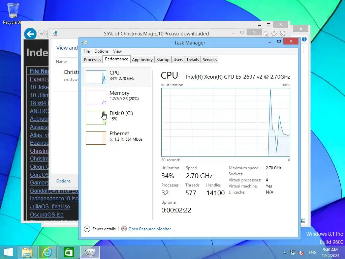Click Internet Explorer taskbar icon
This screenshot has width=345, height=259.
pos(48,252)
